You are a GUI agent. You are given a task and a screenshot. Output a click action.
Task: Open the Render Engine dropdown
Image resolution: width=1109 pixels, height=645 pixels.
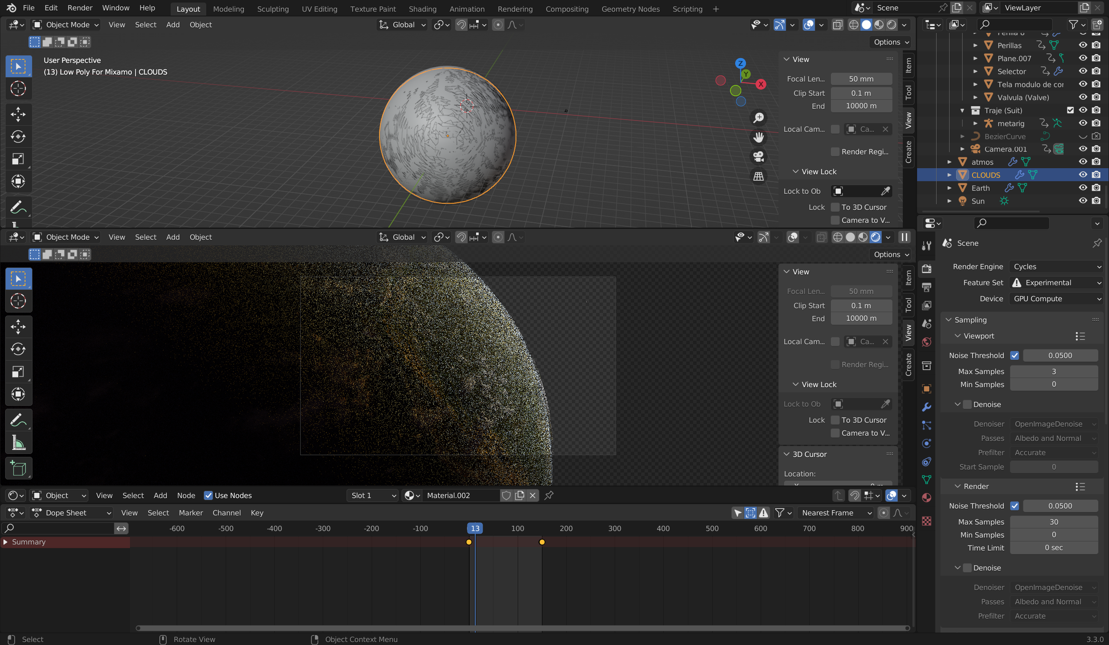(x=1056, y=266)
